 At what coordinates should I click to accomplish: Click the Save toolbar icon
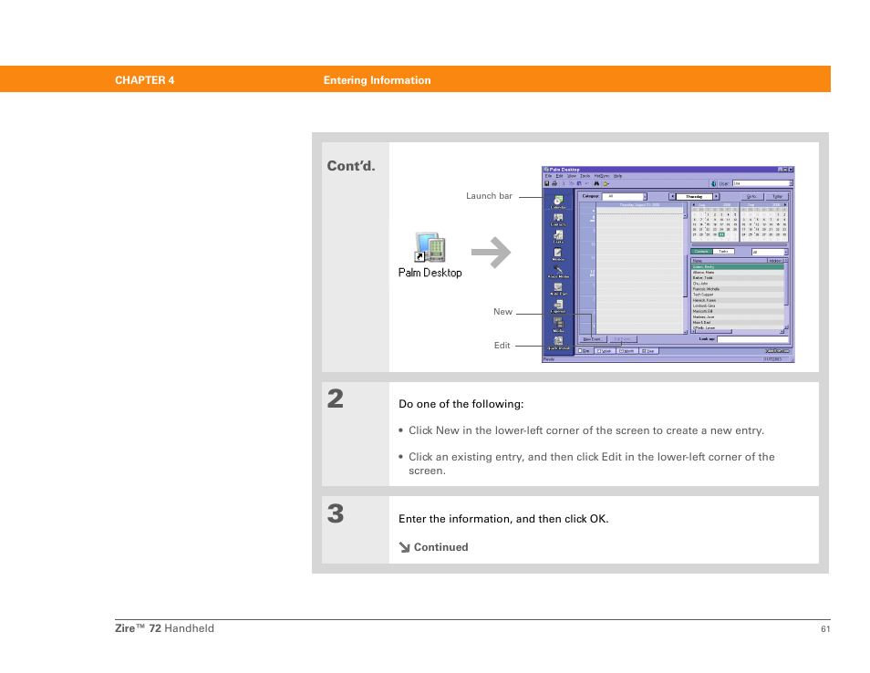546,183
